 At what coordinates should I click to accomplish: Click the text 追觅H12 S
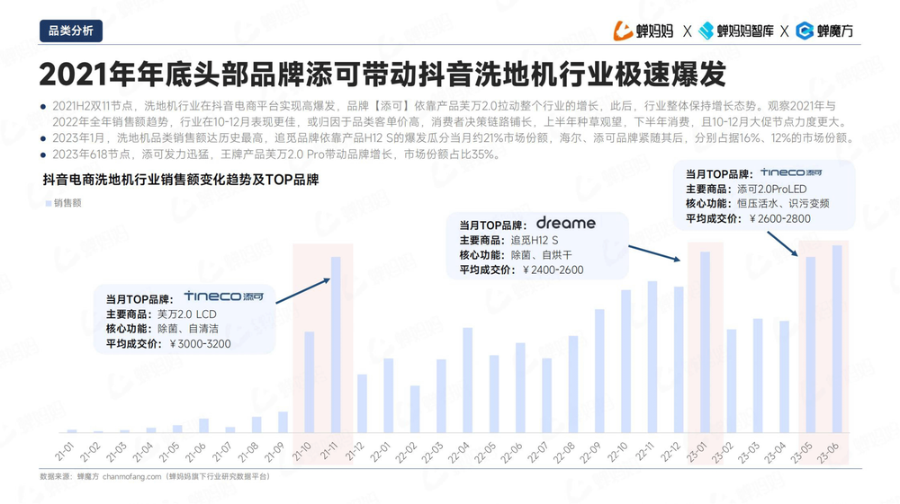coord(535,241)
